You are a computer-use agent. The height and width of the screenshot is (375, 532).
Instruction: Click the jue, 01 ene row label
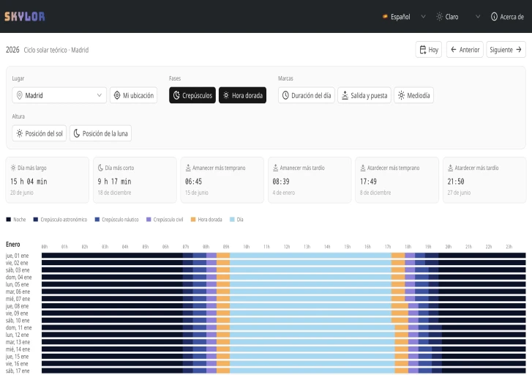pyautogui.click(x=17, y=256)
